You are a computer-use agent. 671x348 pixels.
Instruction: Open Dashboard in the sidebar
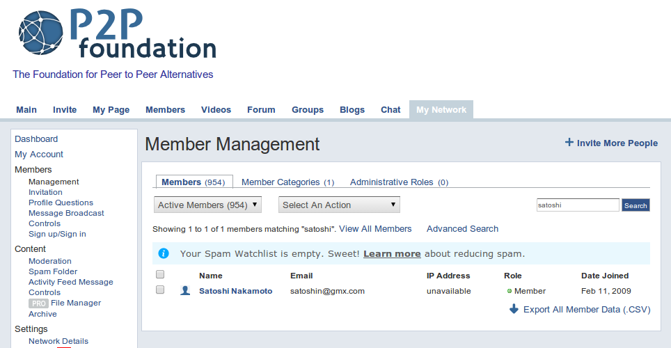[36, 139]
